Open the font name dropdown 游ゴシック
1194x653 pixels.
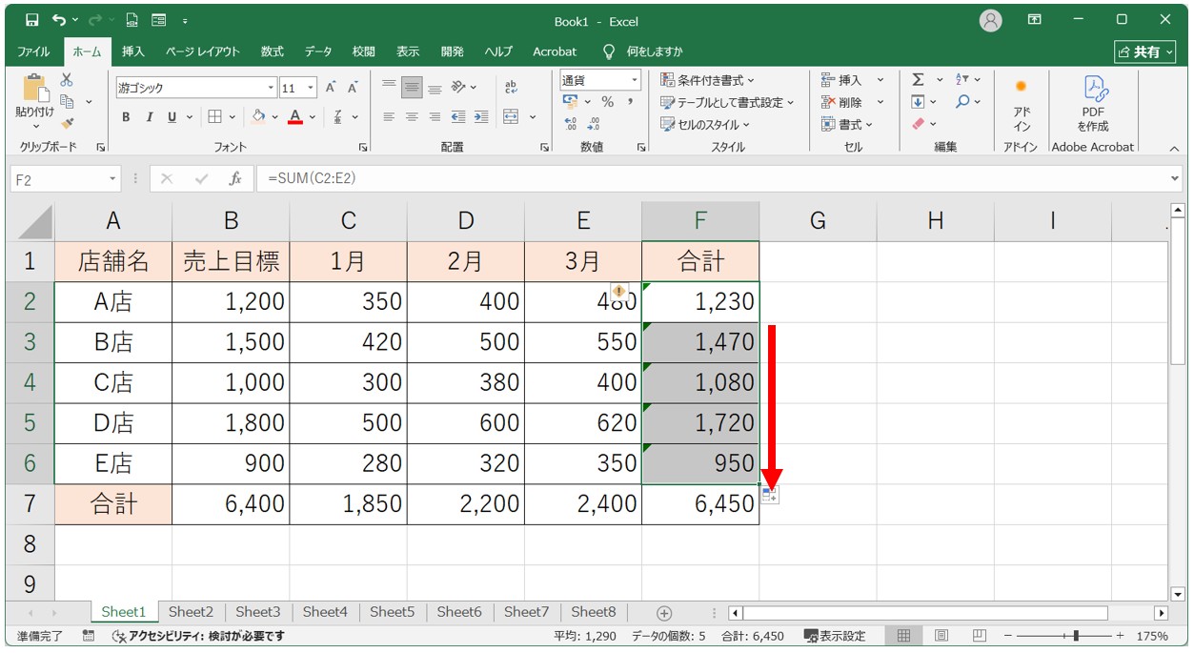point(271,88)
